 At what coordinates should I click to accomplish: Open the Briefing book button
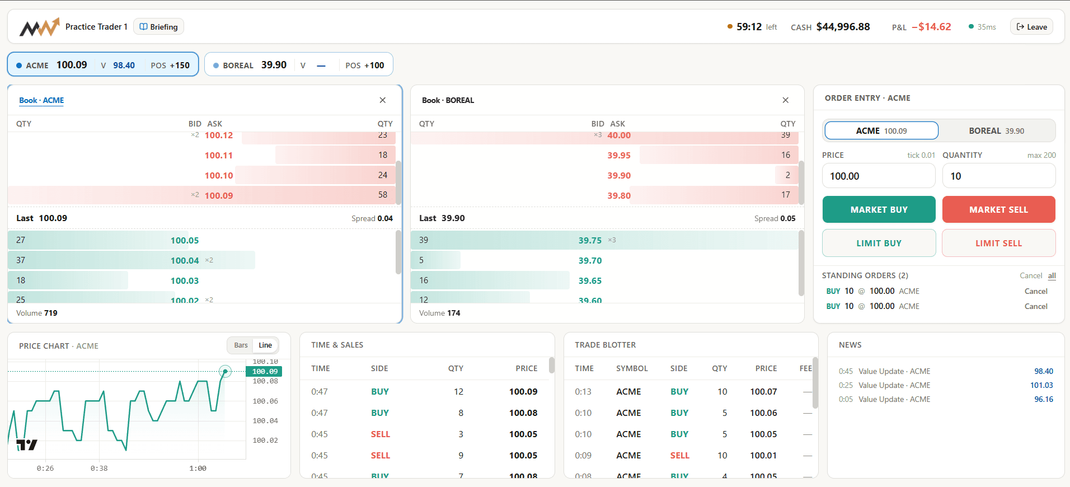(x=158, y=27)
